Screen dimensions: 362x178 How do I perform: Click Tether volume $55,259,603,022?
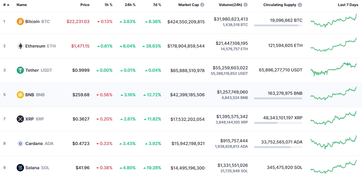point(230,68)
